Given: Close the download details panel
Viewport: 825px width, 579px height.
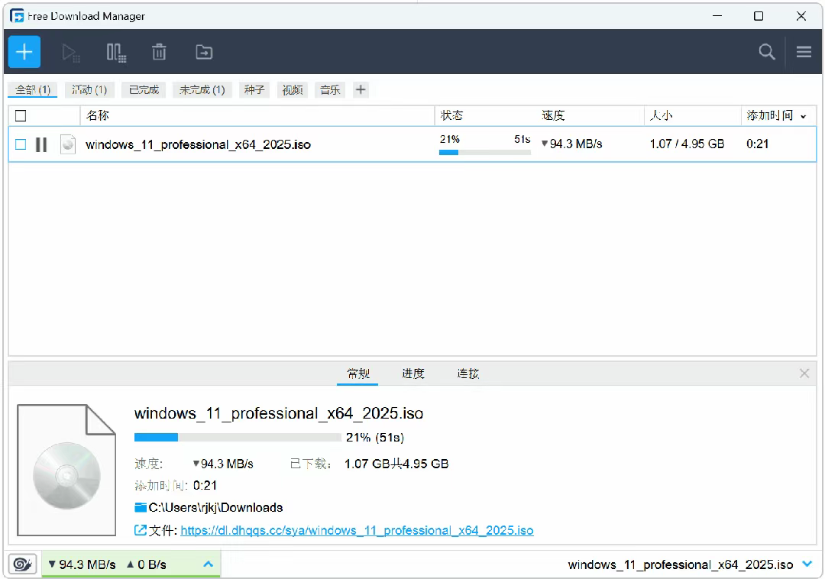Looking at the screenshot, I should pyautogui.click(x=804, y=374).
